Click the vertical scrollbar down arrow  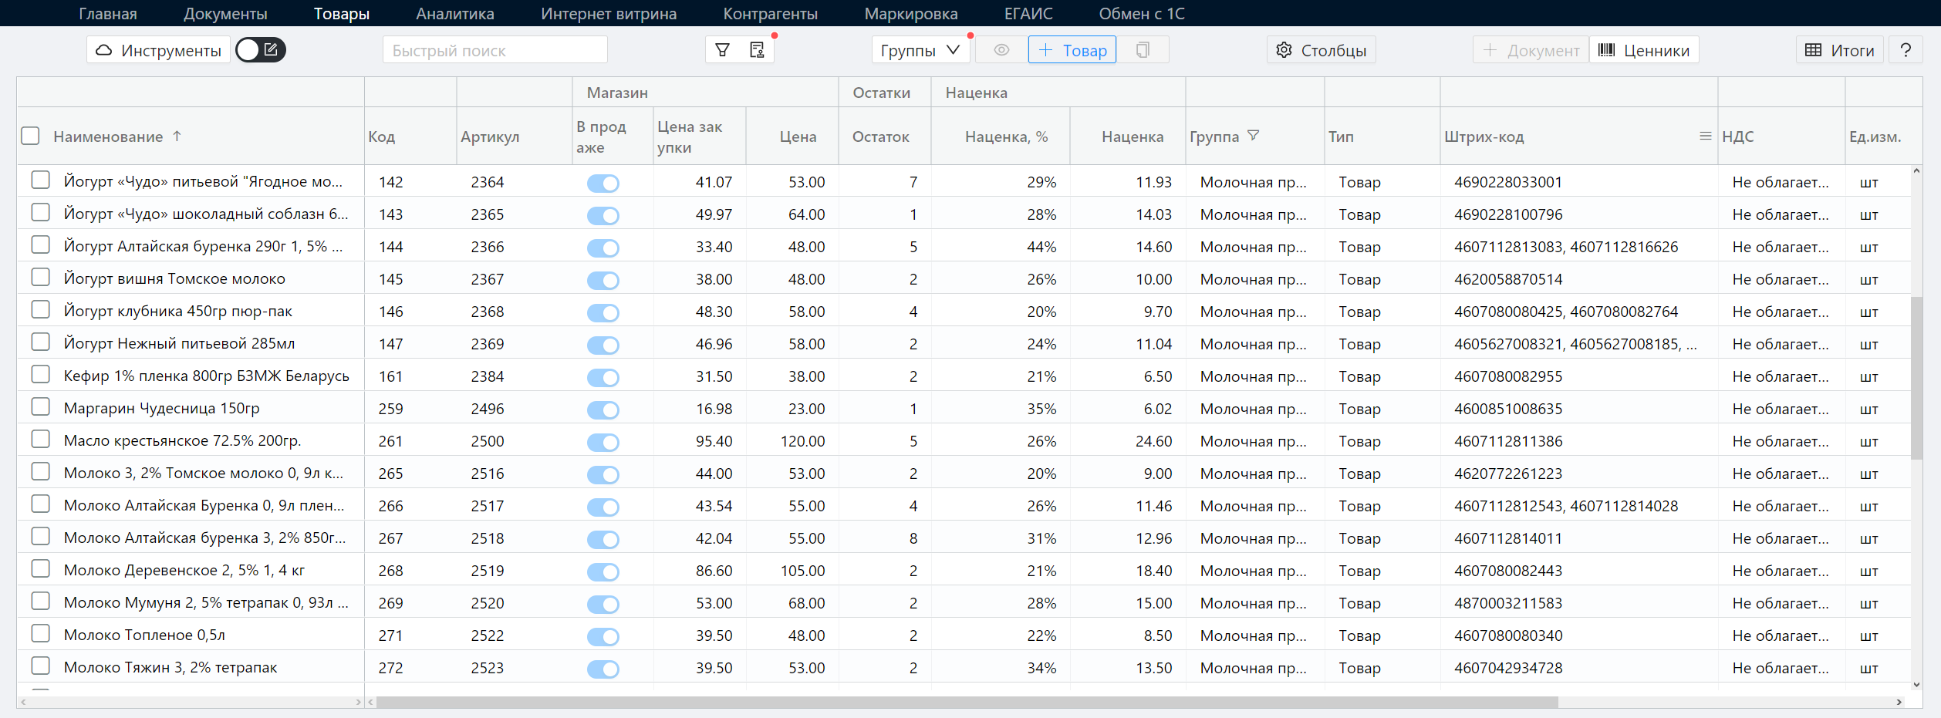coord(1916,684)
